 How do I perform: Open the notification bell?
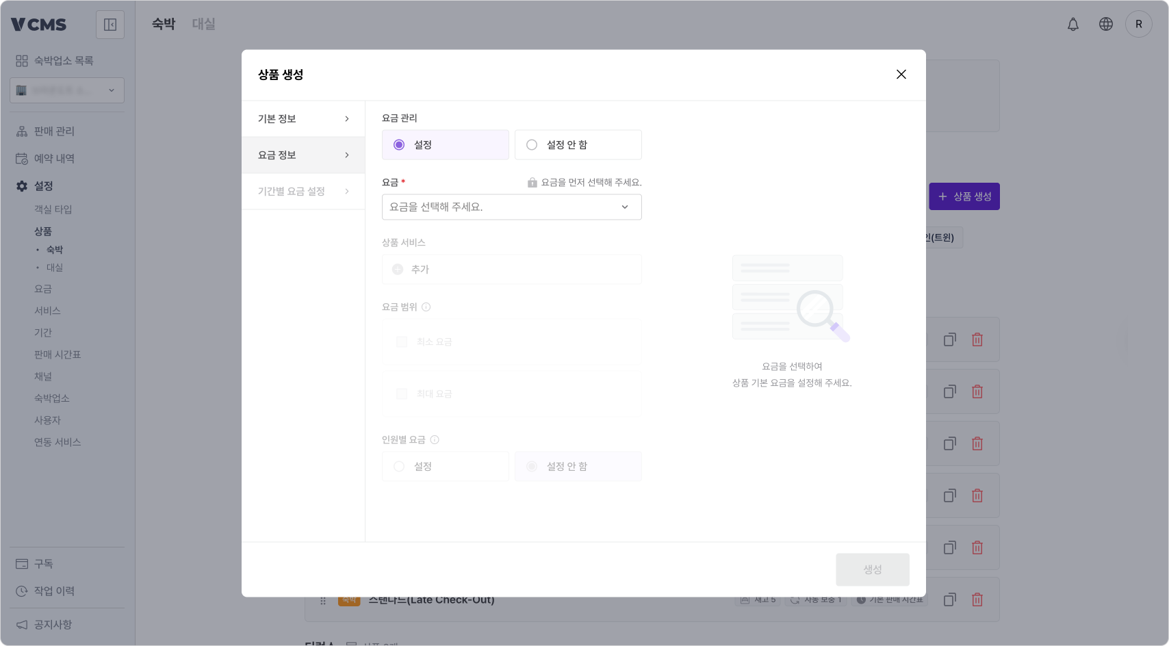[x=1073, y=24]
